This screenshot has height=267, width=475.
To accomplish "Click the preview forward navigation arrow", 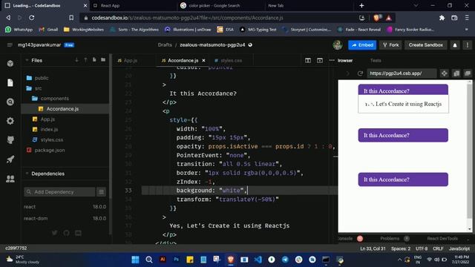I will click(348, 73).
